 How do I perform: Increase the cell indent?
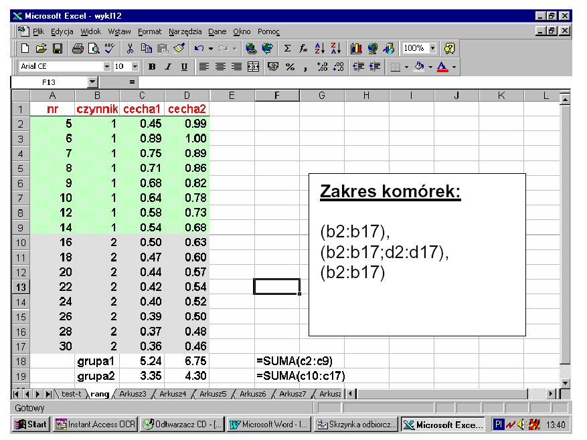tap(375, 67)
